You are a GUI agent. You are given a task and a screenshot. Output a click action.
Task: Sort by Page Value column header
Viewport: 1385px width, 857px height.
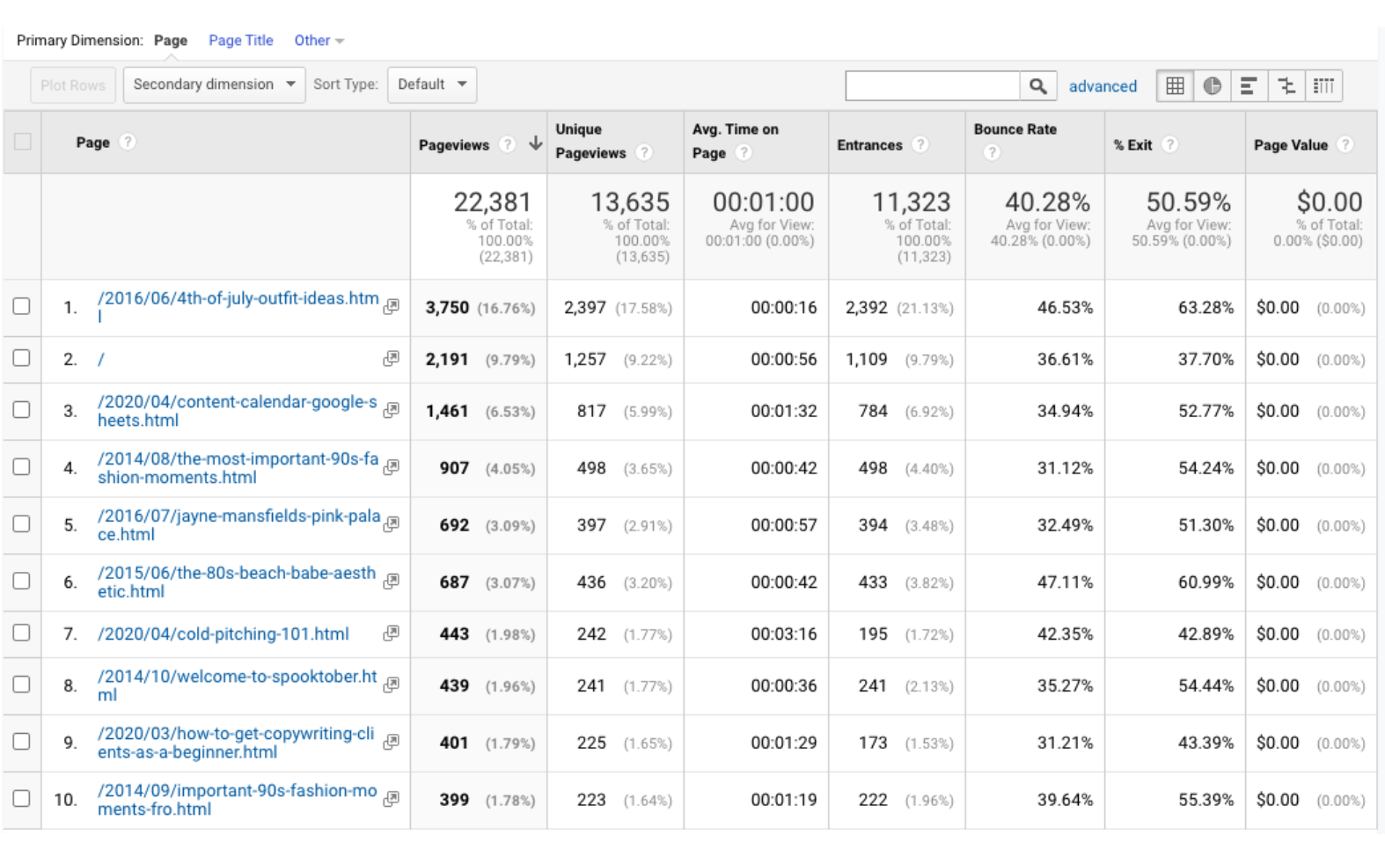pos(1290,145)
